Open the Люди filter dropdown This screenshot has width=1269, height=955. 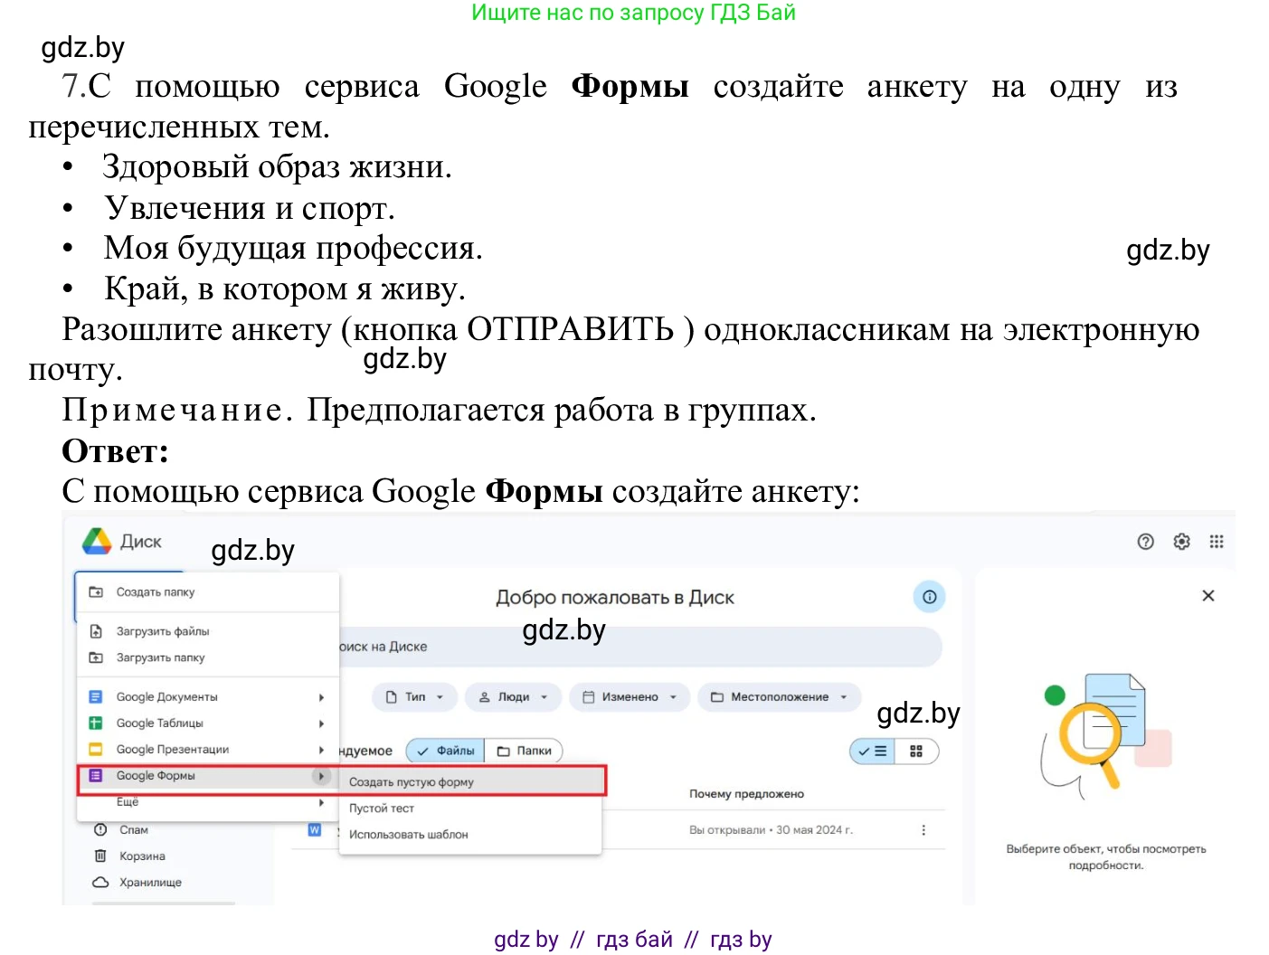[513, 696]
